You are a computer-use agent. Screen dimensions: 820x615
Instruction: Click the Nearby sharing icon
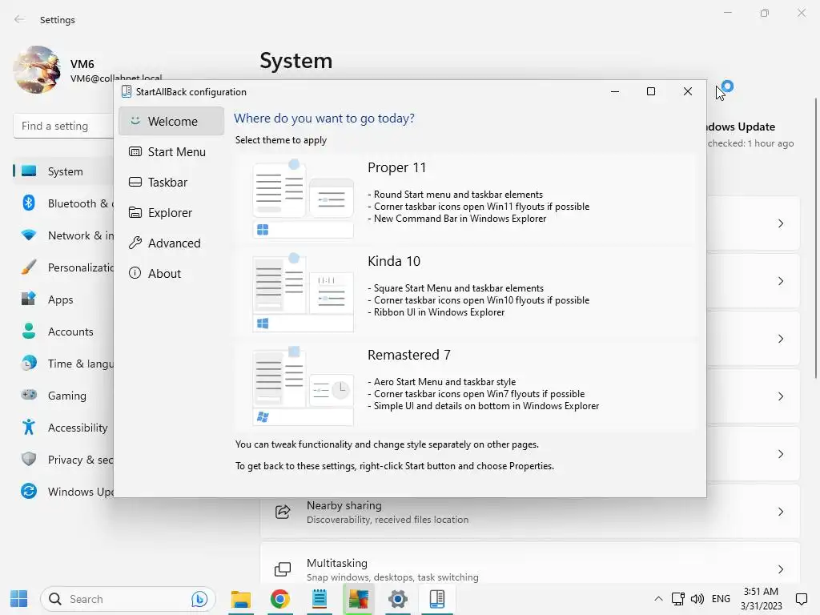[283, 512]
